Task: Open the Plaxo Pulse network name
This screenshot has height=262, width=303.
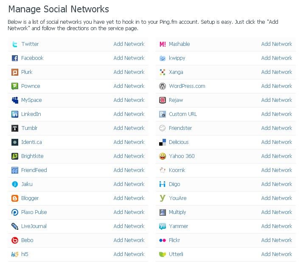Action: click(34, 212)
